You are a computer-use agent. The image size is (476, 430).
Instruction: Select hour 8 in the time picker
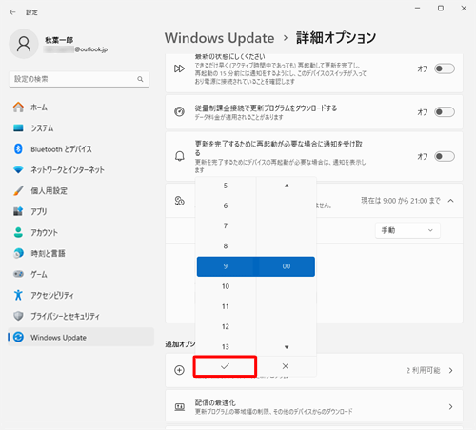tap(226, 246)
